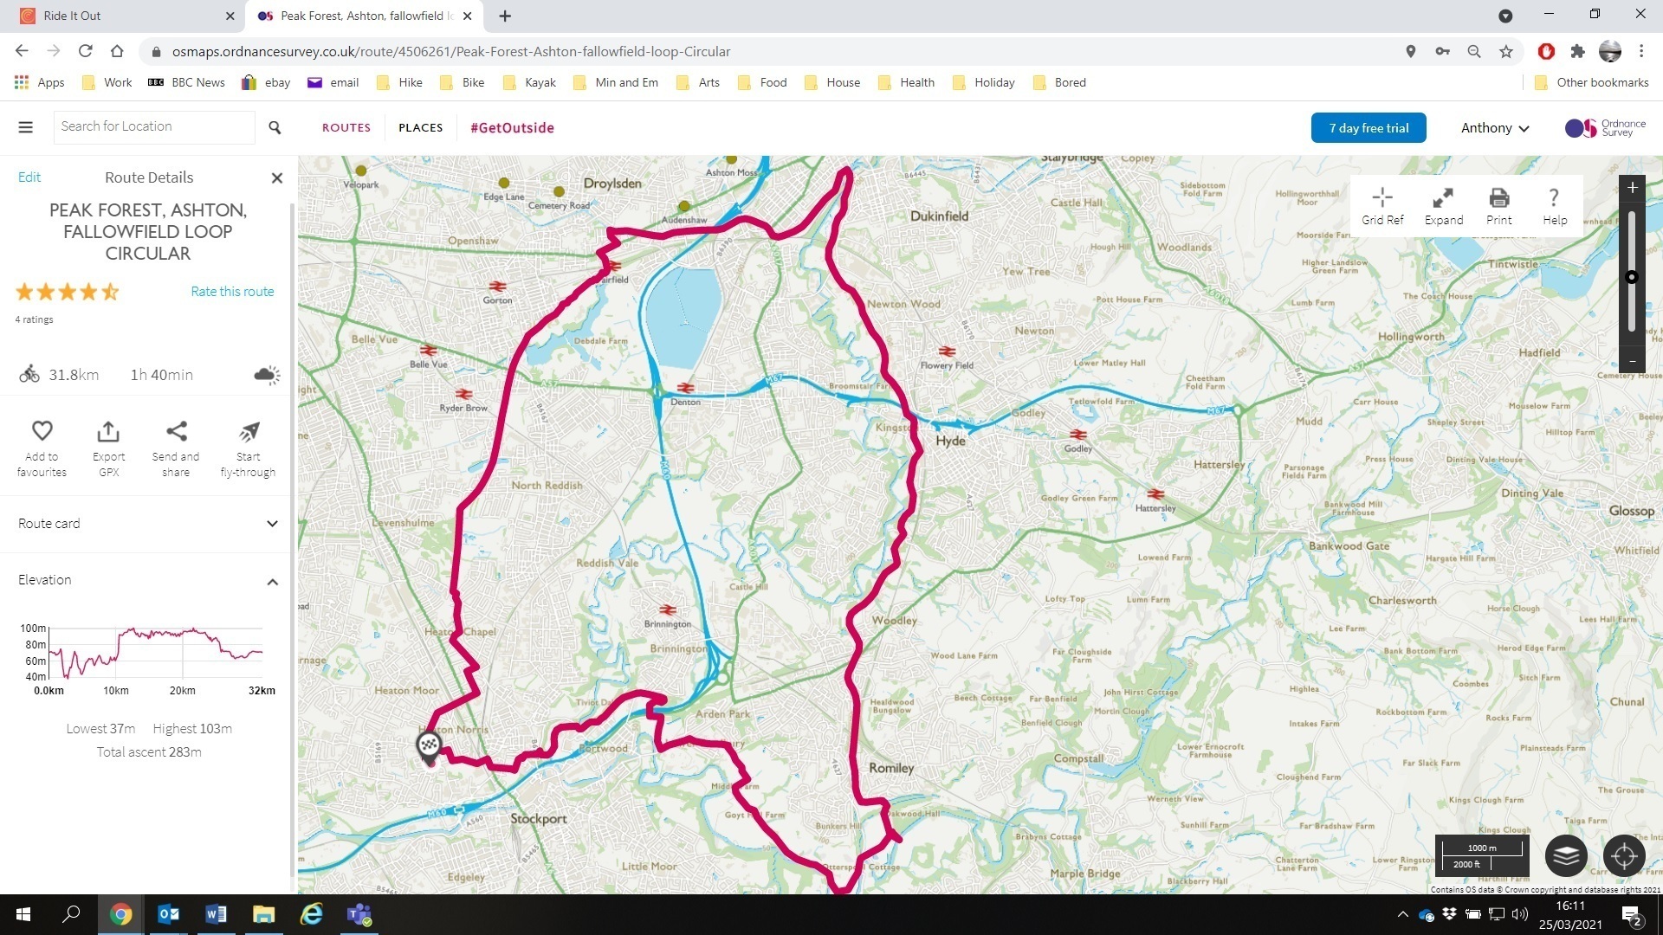Click the browser address bar URL
The height and width of the screenshot is (935, 1663).
[x=450, y=51]
